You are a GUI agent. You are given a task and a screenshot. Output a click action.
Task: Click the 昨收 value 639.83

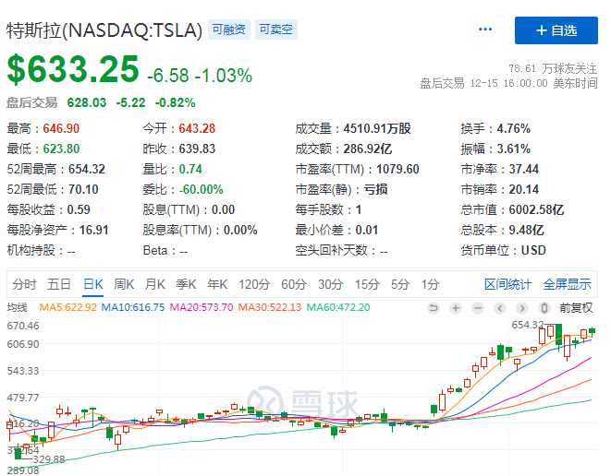[197, 149]
